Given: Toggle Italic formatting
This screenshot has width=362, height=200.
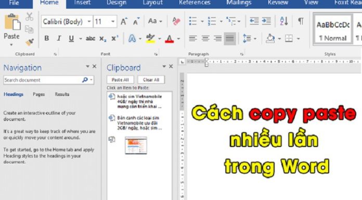Looking at the screenshot, I should [59, 38].
